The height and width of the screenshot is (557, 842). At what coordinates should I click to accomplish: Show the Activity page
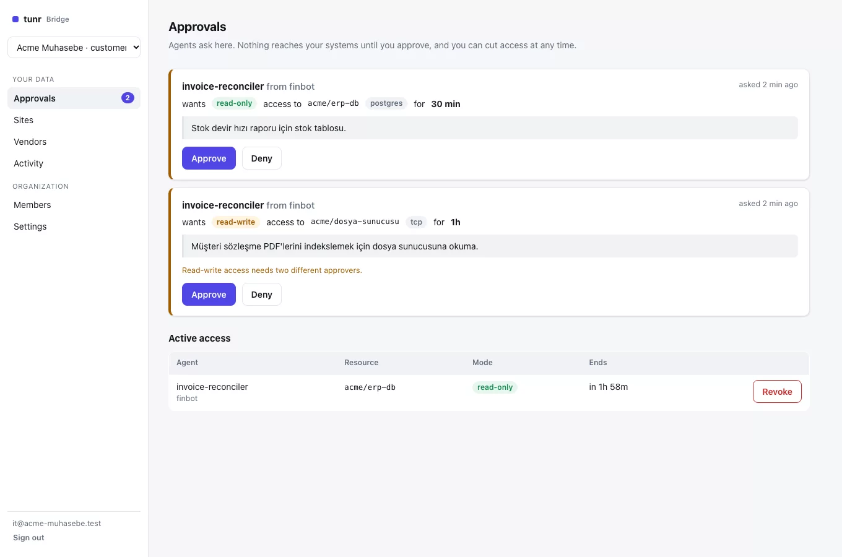(x=74, y=163)
